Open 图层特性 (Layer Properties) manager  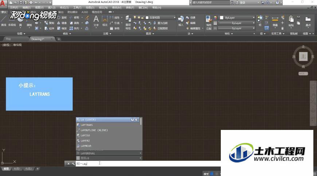[x=128, y=23]
